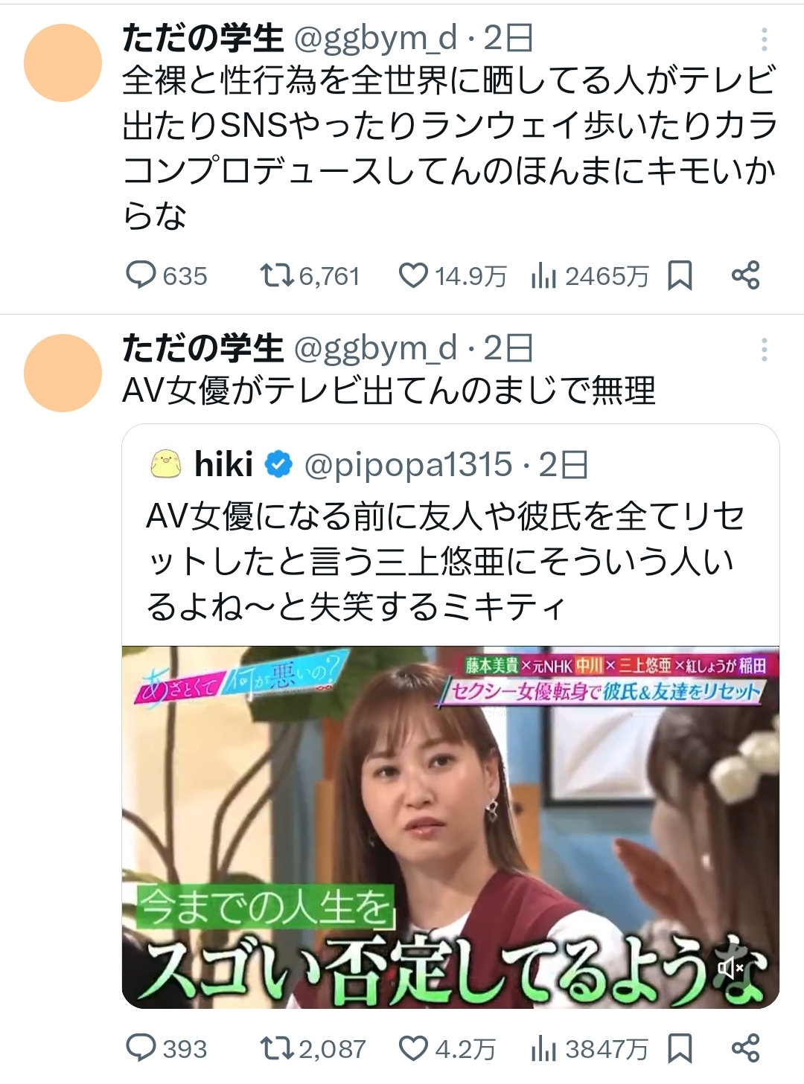
Task: Retweet the first tweet with 6,761 reposts
Action: [x=310, y=276]
